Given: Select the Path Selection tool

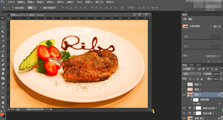Looking at the screenshot, I should 3,93.
